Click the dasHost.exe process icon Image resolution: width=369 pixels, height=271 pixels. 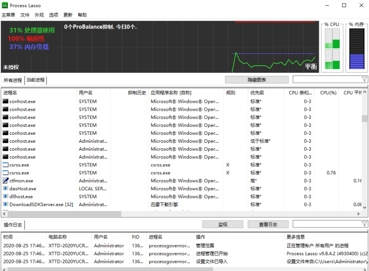point(5,189)
